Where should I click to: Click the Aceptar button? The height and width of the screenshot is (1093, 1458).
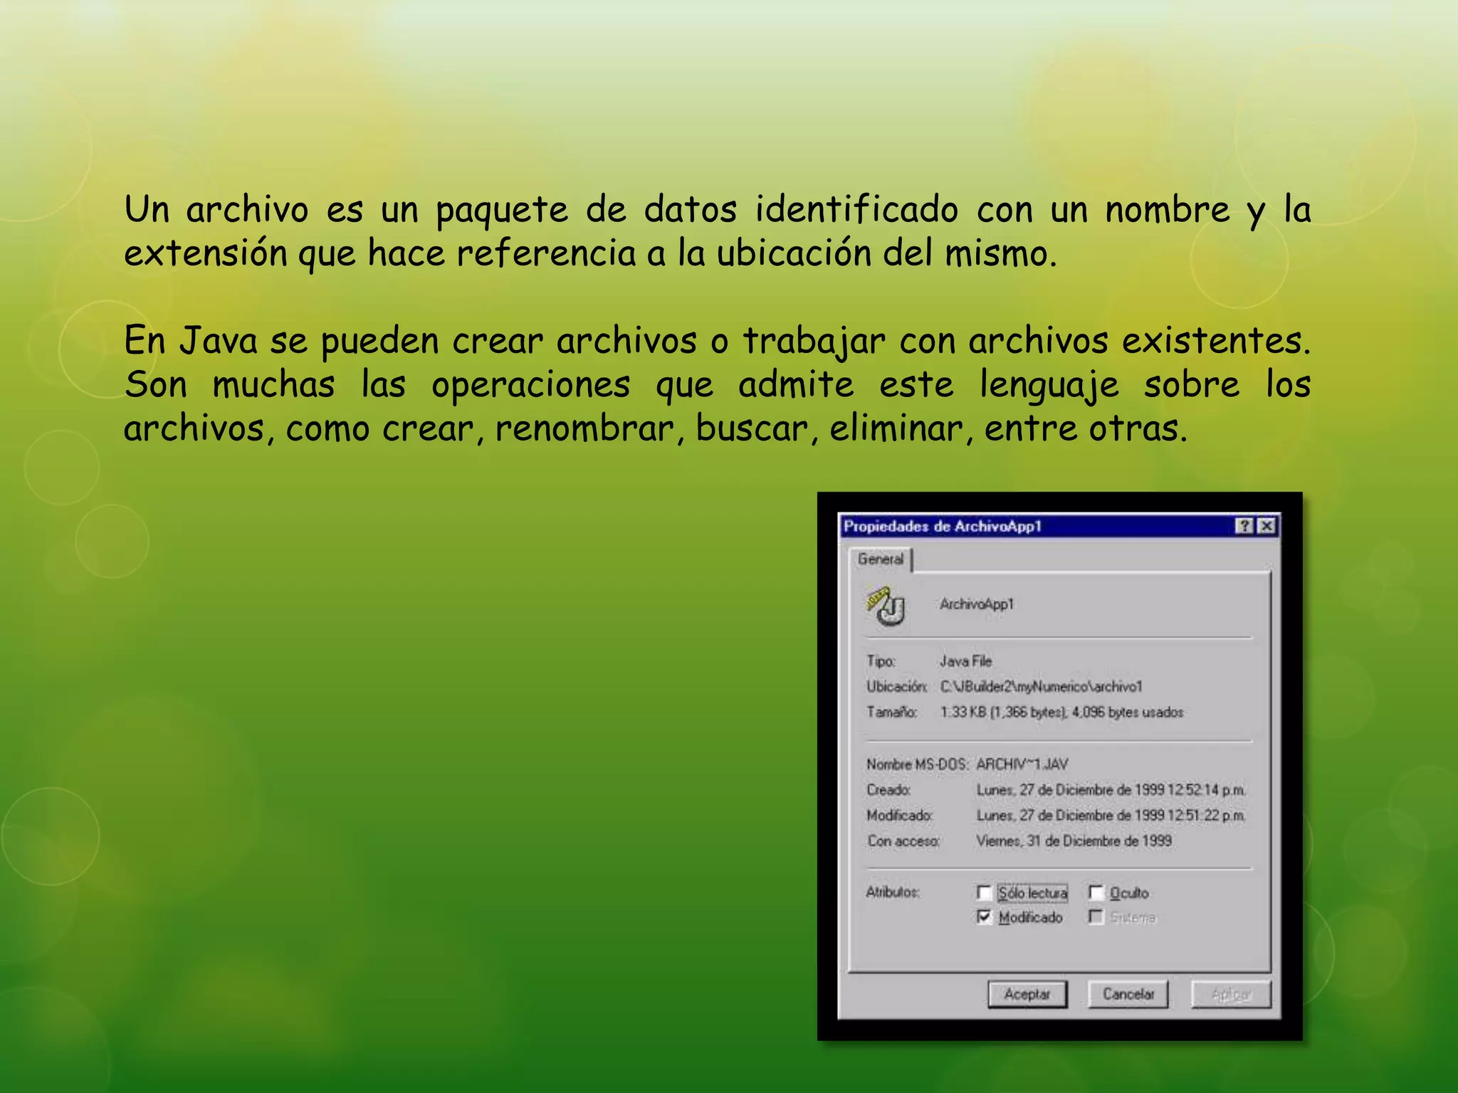pos(1027,994)
